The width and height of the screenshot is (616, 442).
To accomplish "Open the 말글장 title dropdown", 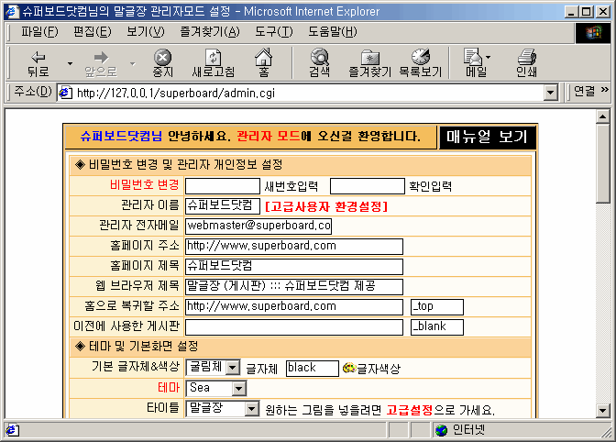I will (252, 409).
